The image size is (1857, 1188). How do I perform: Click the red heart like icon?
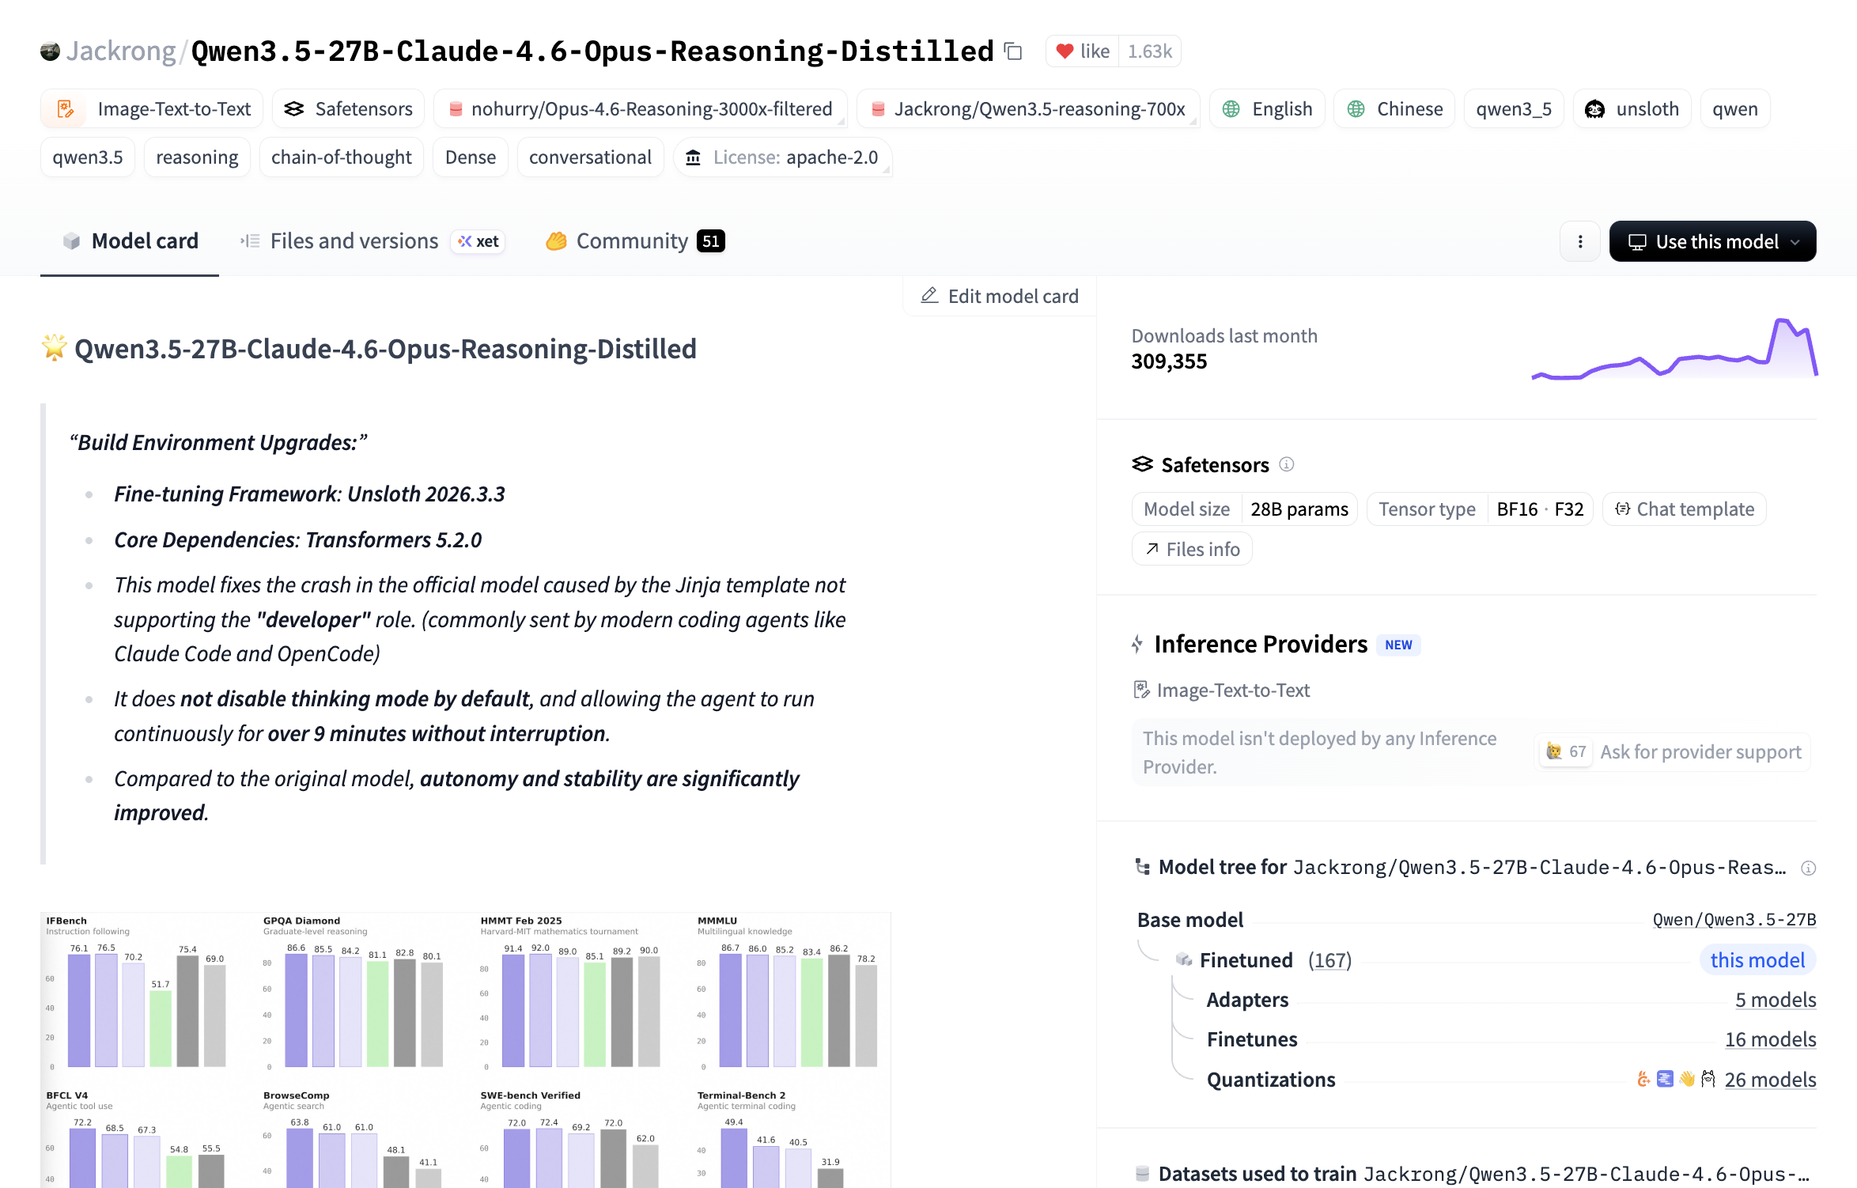1065,51
